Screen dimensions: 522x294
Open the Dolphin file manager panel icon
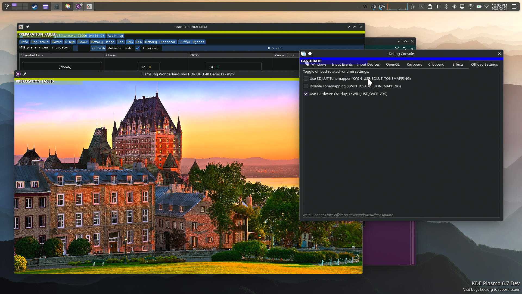point(45,7)
